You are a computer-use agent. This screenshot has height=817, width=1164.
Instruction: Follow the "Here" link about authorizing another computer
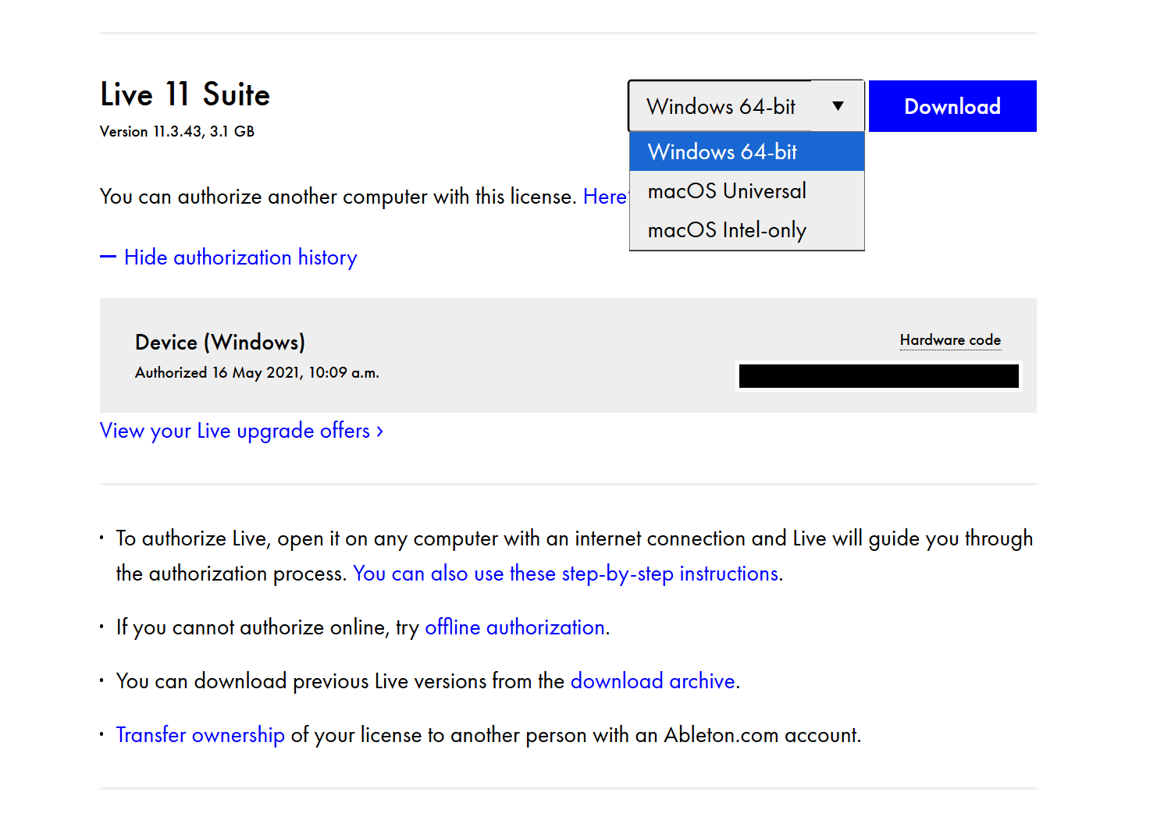coord(604,197)
